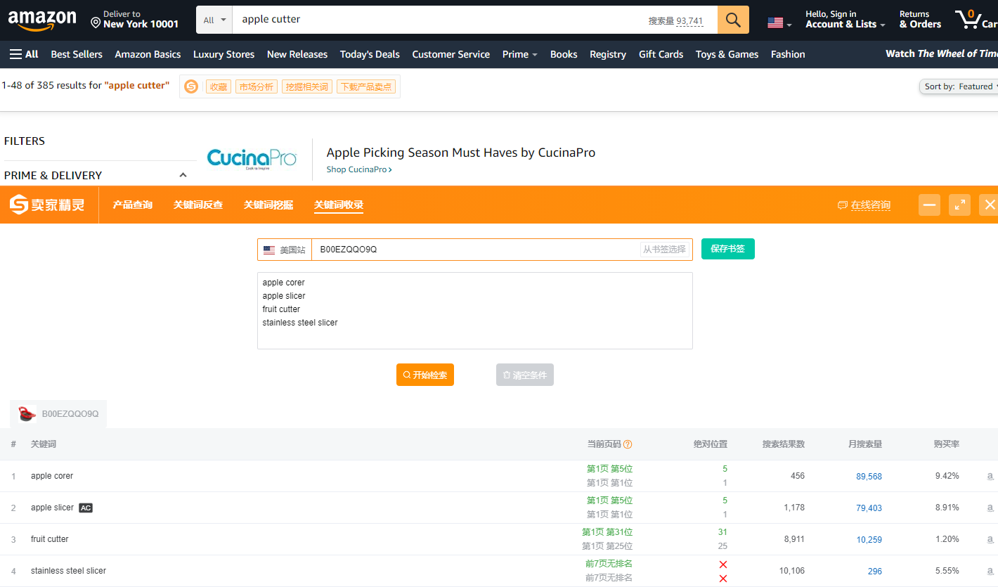This screenshot has height=587, width=998.
Task: Collapse the Prime & Delivery filter section
Action: (x=183, y=175)
